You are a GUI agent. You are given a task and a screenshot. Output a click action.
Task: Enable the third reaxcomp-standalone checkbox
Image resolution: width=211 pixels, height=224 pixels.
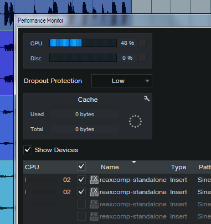(81, 204)
